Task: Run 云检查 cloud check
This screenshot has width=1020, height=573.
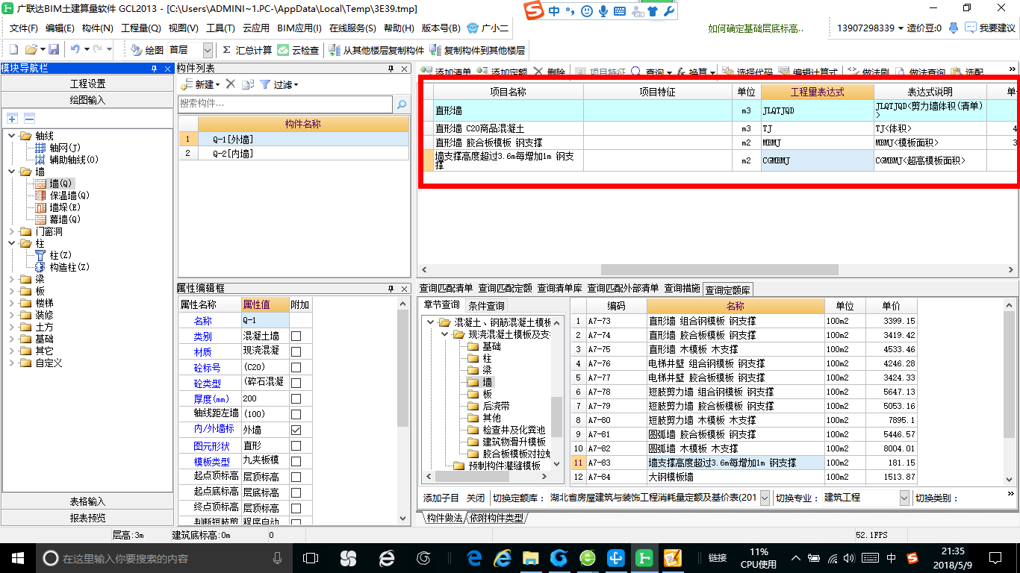Action: [299, 50]
